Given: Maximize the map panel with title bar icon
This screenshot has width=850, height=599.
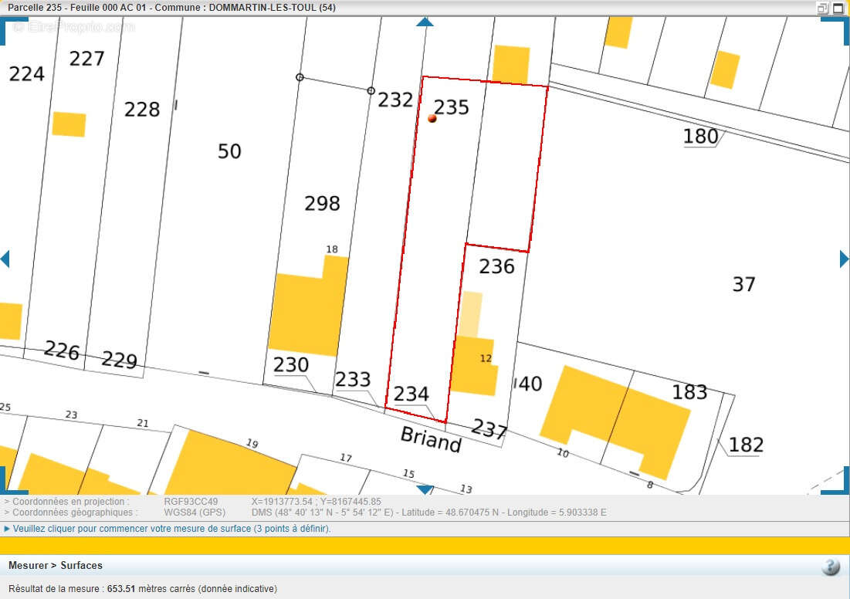Looking at the screenshot, I should pos(838,8).
